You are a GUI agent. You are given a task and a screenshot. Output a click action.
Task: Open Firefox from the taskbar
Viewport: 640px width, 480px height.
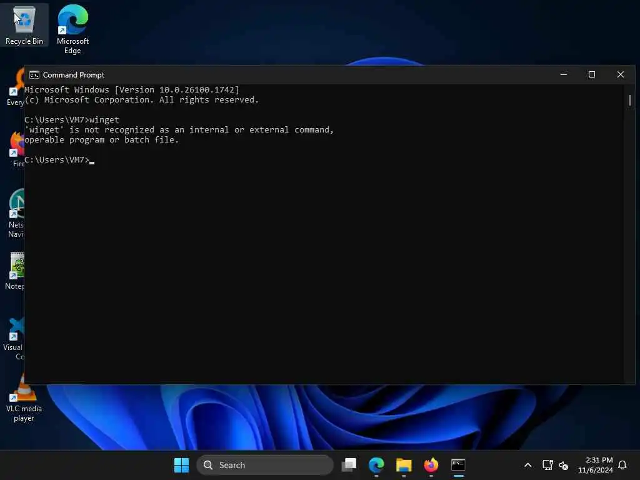[x=431, y=465]
